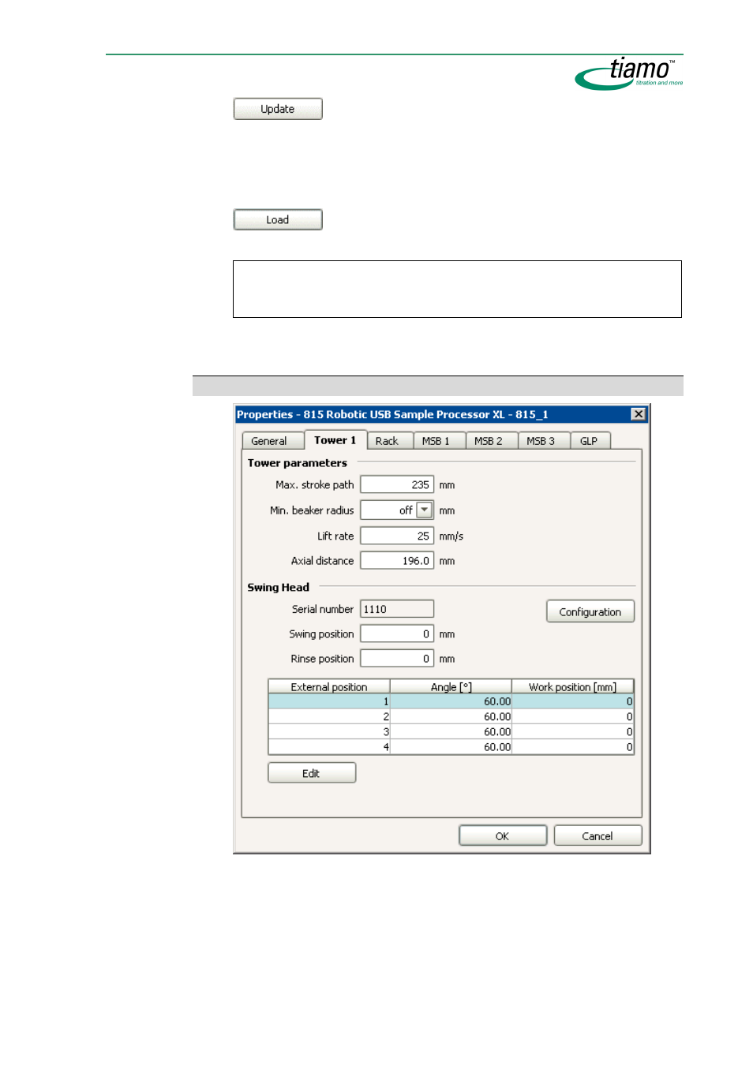The image size is (753, 1065).
Task: Click the Work position [mm] column header
Action: click(x=572, y=687)
